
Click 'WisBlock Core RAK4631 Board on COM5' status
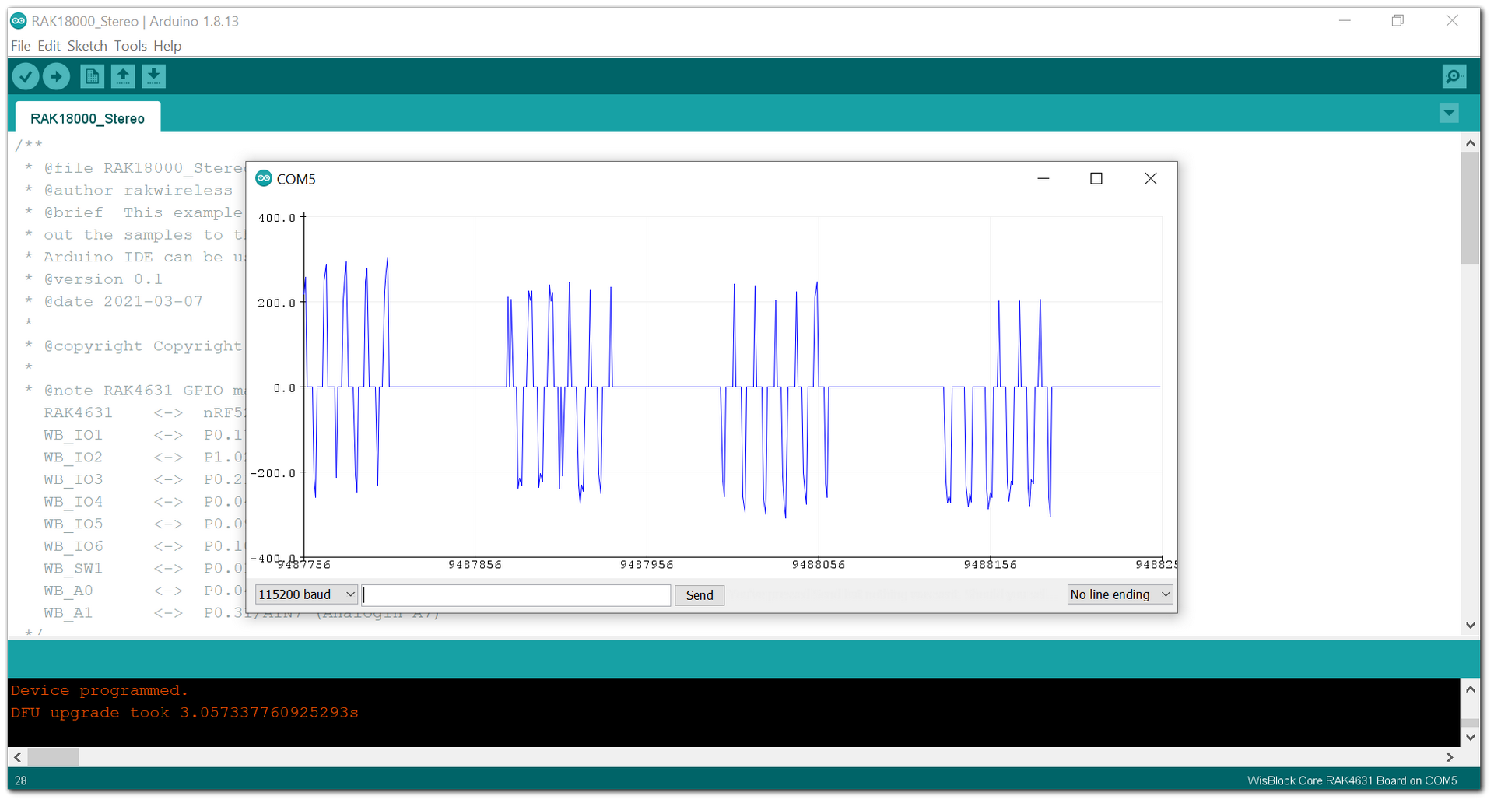[1352, 780]
